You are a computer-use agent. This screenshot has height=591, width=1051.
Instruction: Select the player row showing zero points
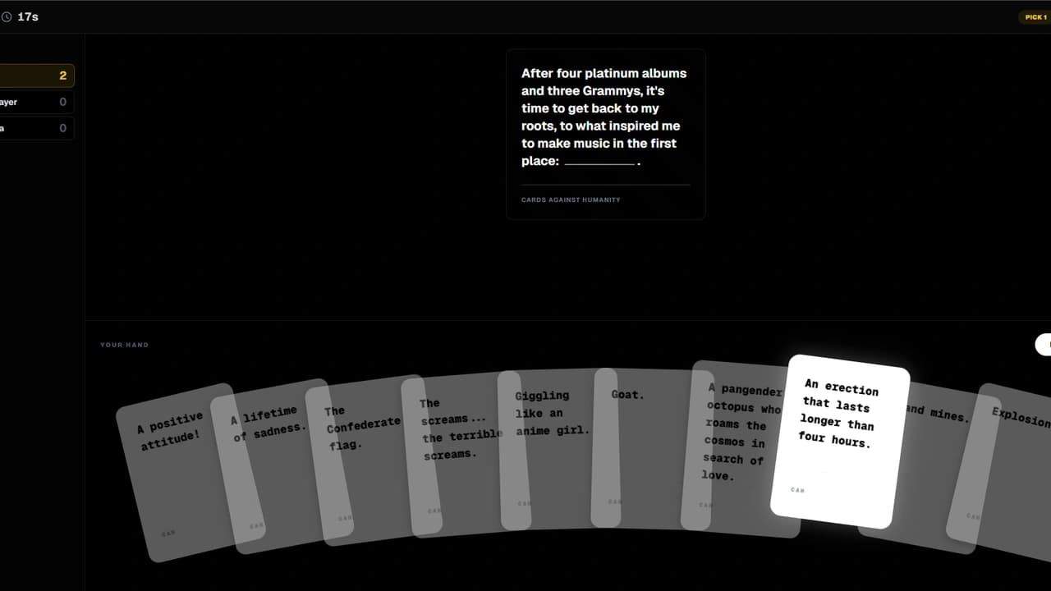click(37, 102)
